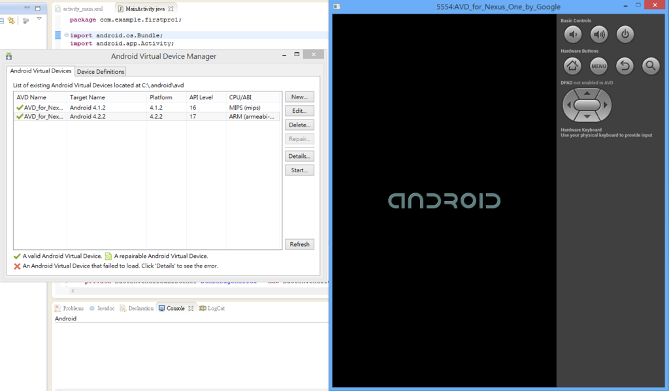
Task: Tap the emulator Home hardware button
Action: click(572, 66)
